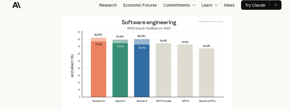Click the Try Claude button
290x109 pixels.
click(x=255, y=5)
